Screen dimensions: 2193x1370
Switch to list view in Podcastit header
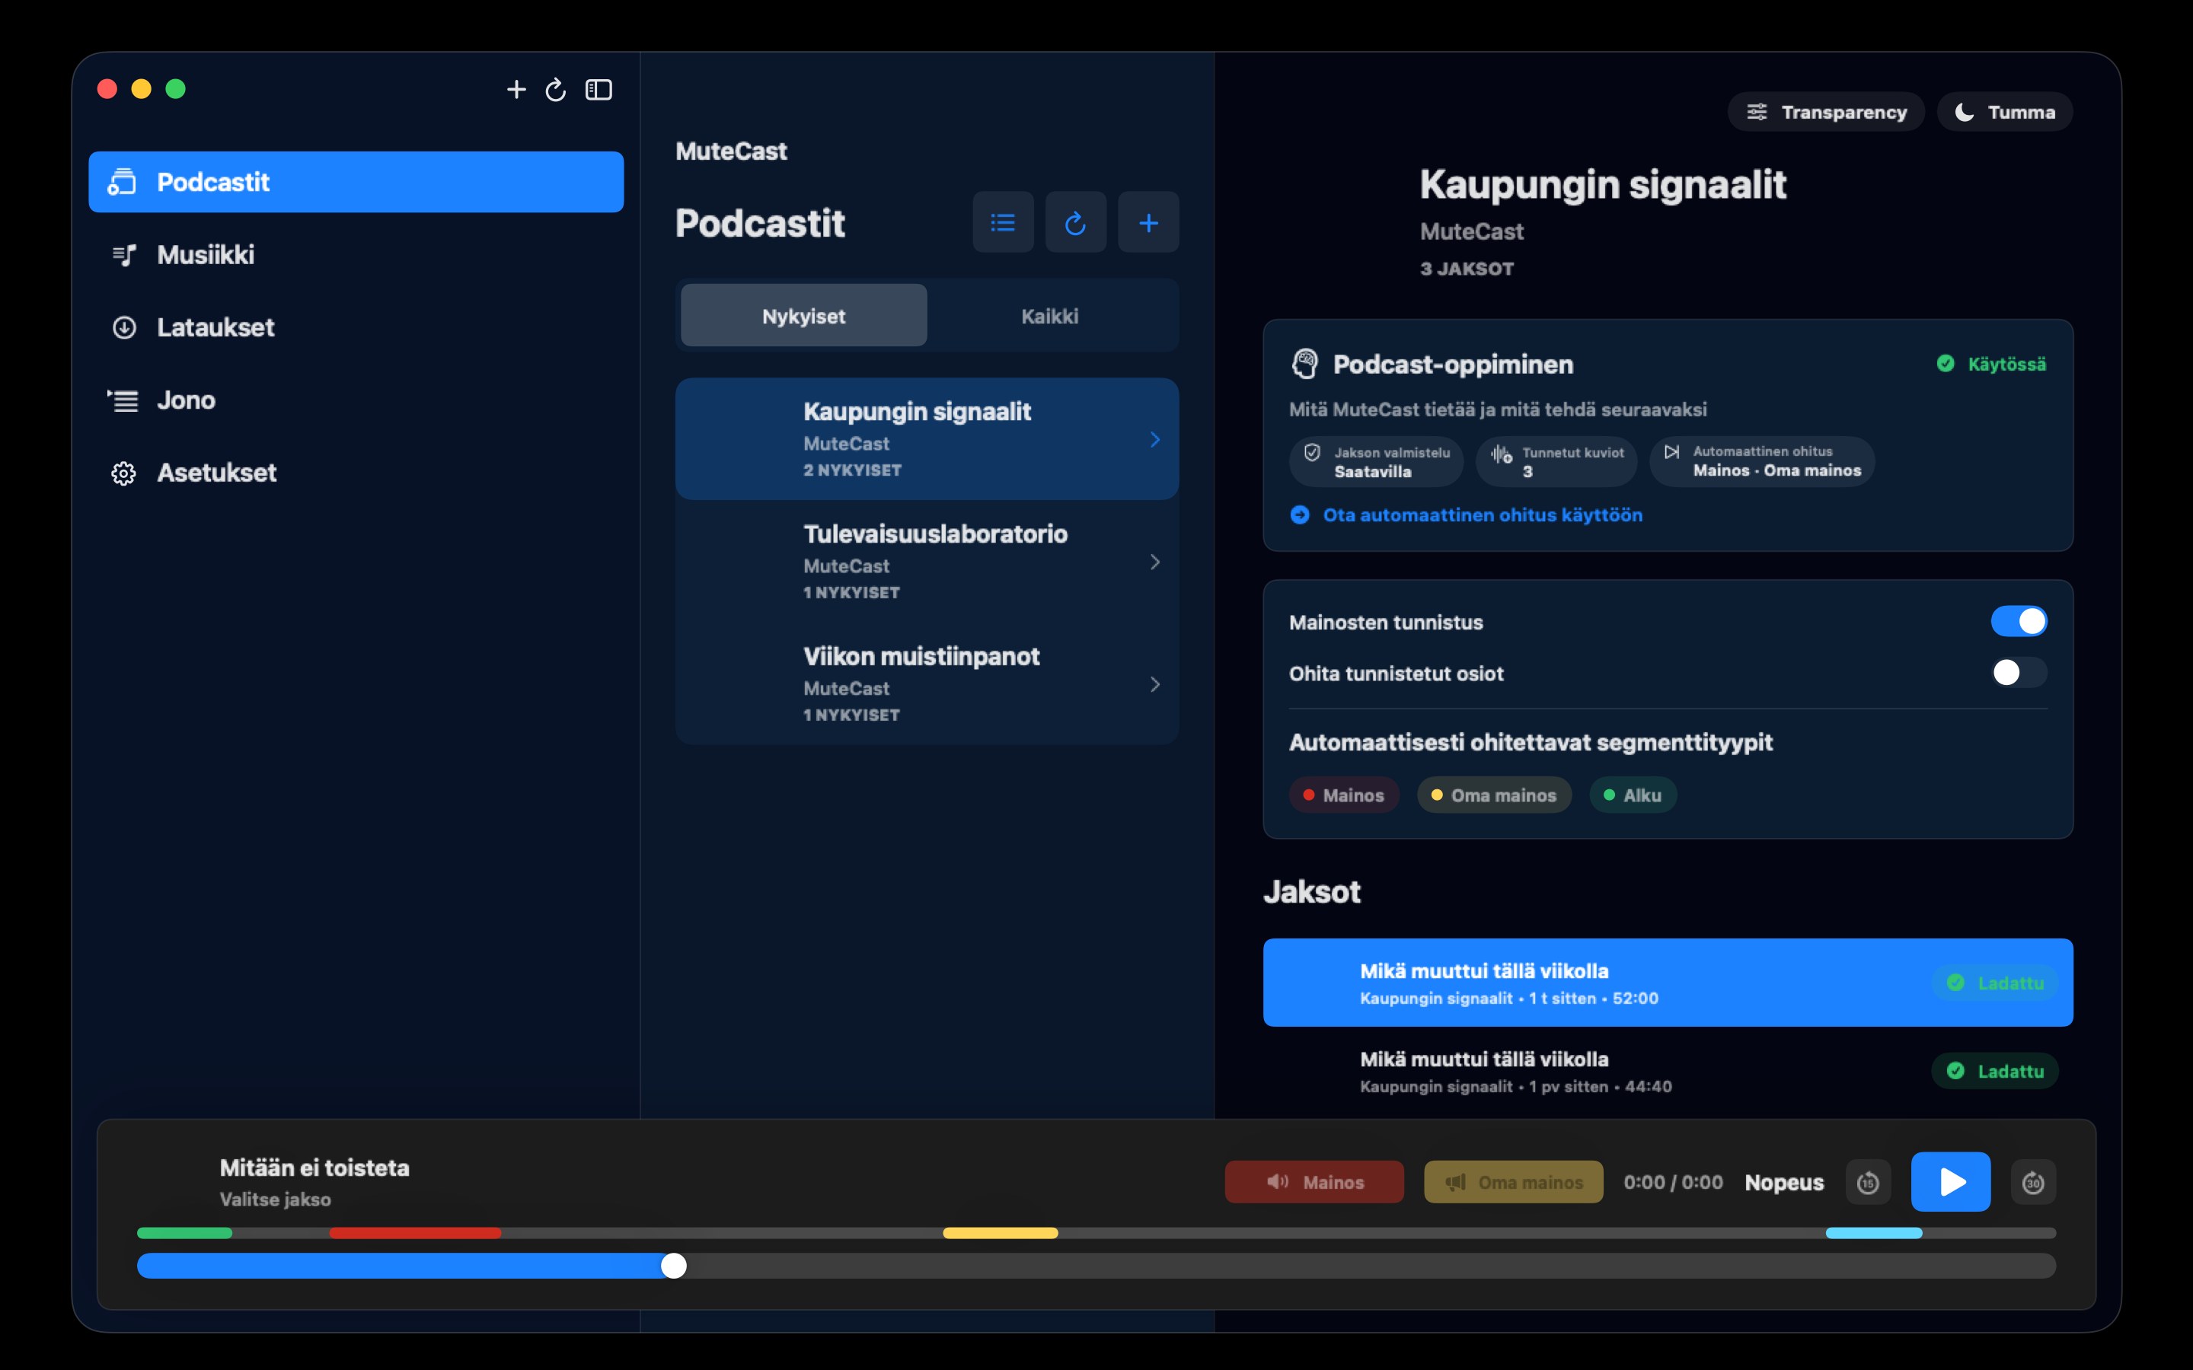[1003, 222]
